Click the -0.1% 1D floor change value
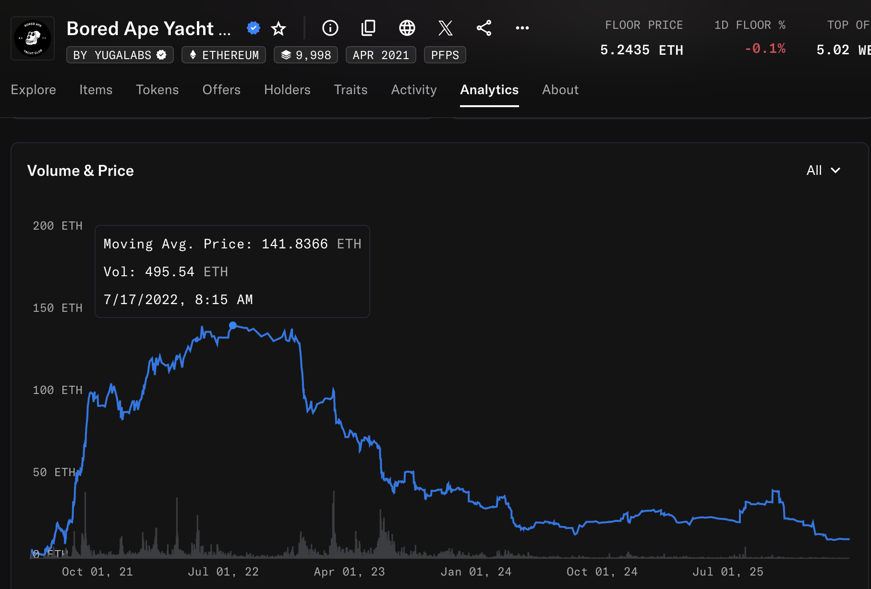Image resolution: width=871 pixels, height=589 pixels. (765, 49)
